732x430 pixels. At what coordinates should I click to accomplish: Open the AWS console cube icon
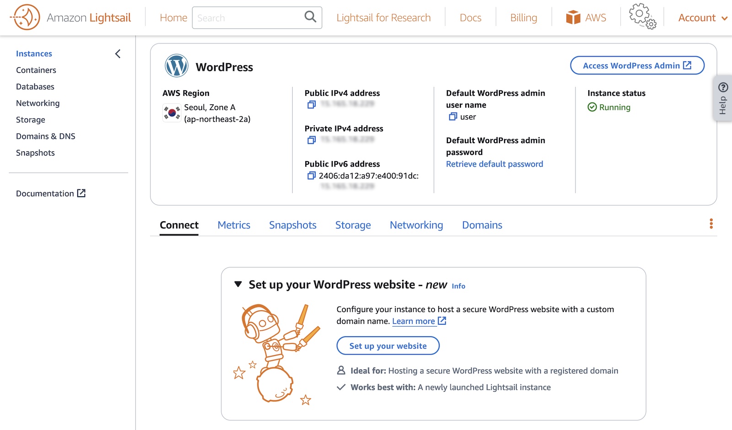point(573,17)
